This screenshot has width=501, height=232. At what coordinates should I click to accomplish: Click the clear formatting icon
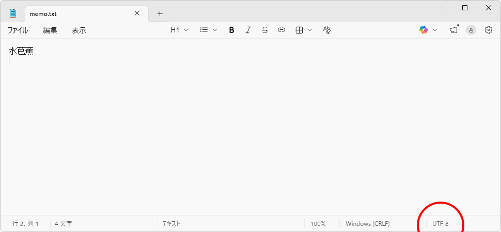pos(326,30)
